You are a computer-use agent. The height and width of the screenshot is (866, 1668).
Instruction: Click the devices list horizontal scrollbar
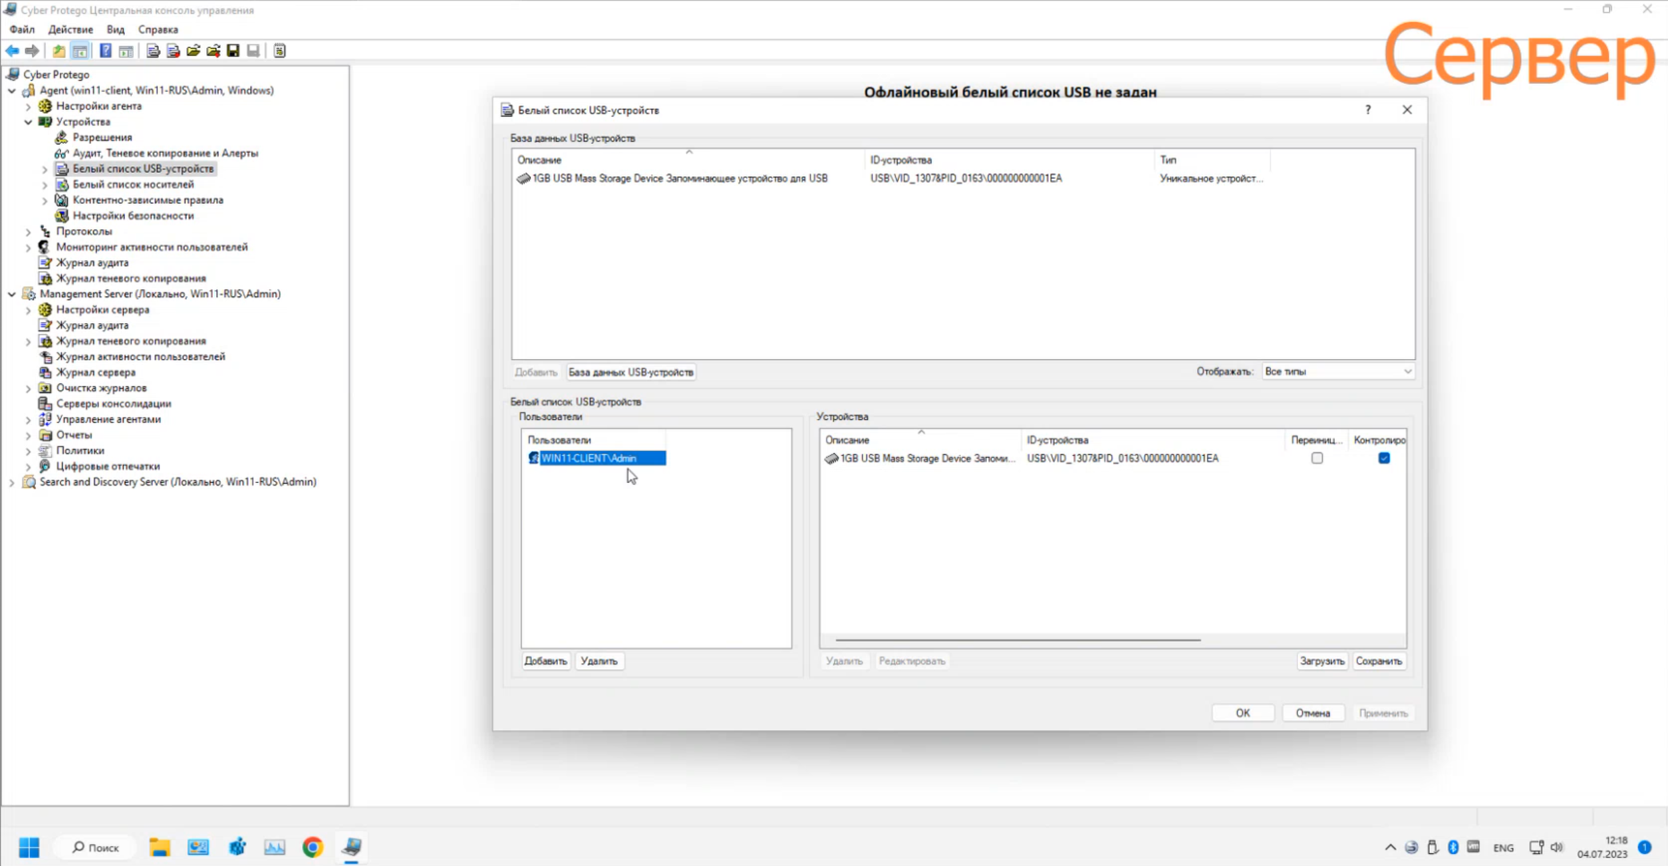1018,640
